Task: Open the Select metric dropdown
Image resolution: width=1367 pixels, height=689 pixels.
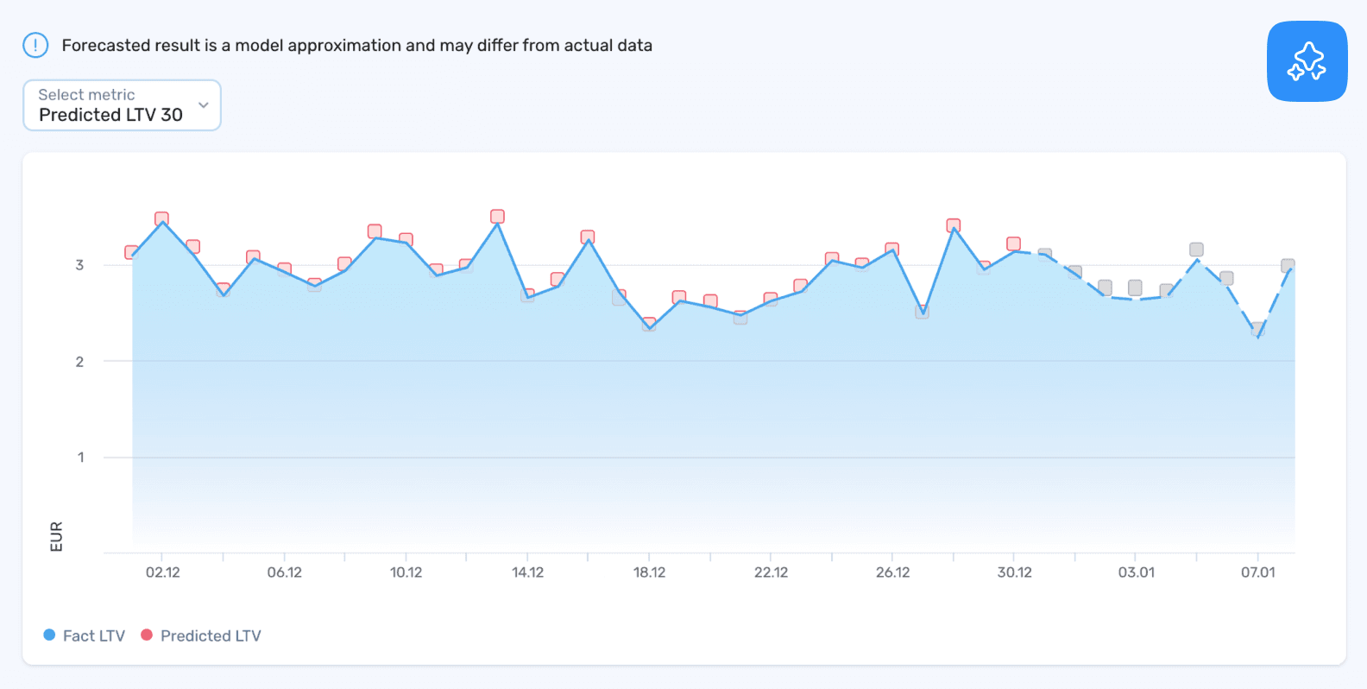Action: (x=121, y=104)
